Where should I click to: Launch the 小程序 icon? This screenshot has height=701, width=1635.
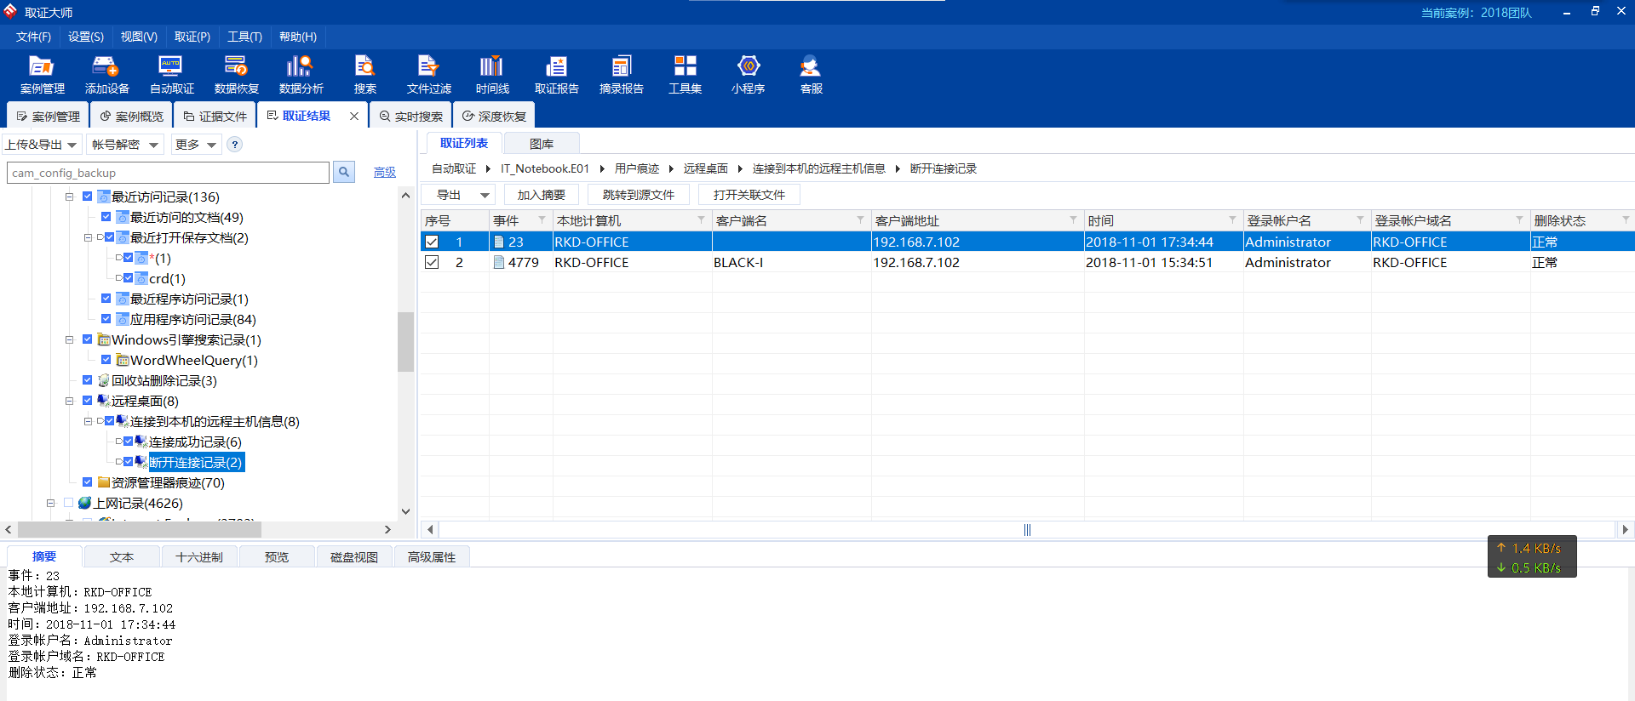tap(748, 75)
